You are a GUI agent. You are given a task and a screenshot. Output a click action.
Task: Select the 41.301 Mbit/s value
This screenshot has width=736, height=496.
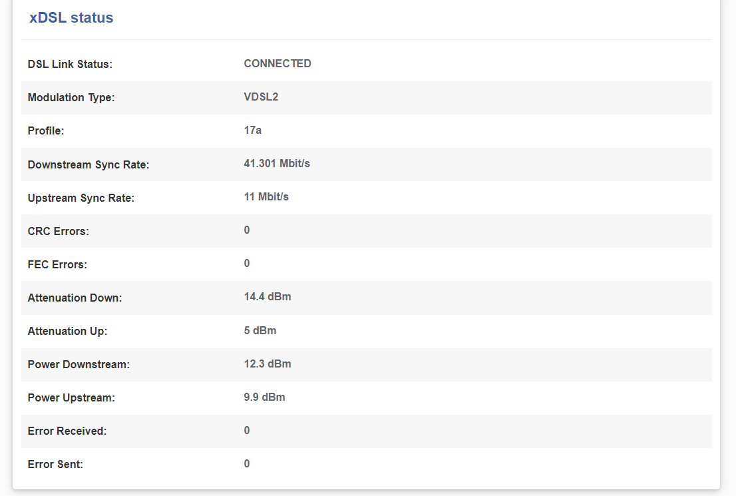[x=277, y=164]
